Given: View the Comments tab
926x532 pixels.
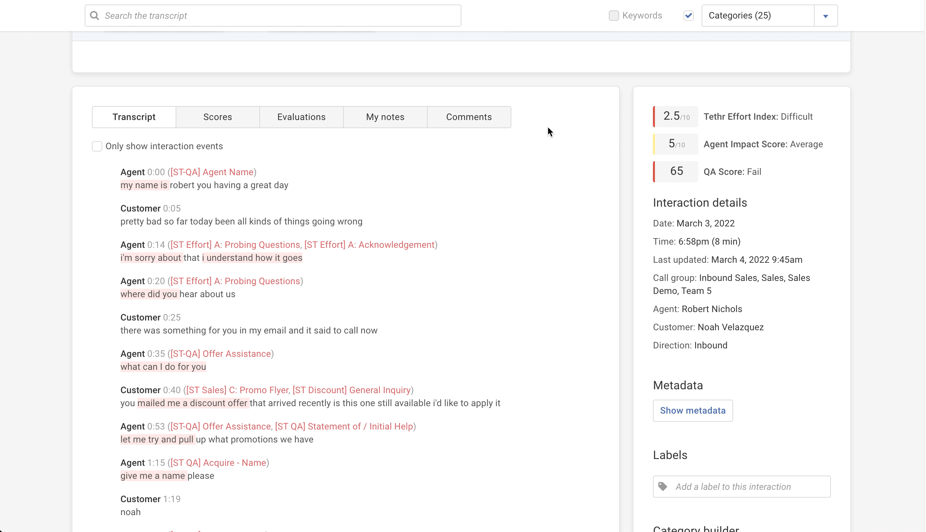Looking at the screenshot, I should 469,117.
